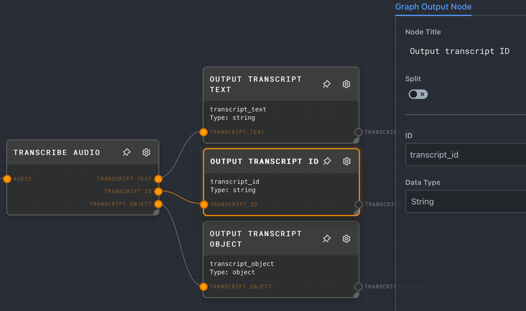Image resolution: width=526 pixels, height=311 pixels.
Task: Open settings of Output Transcript Text node
Action: pos(346,84)
